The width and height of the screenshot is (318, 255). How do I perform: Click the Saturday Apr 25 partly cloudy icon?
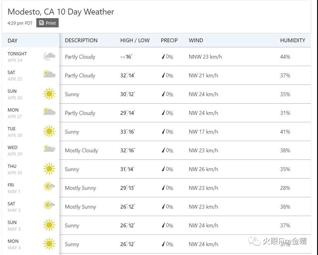coord(49,74)
